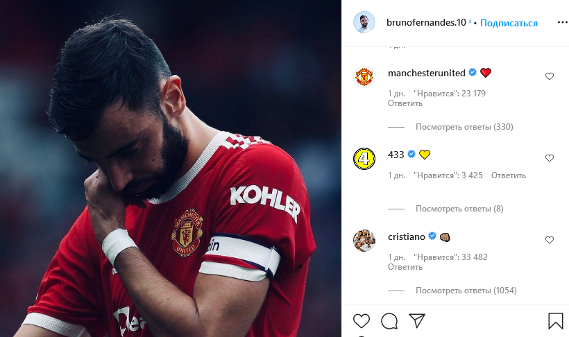569x337 pixels.
Task: Like manchesterunited's comment
Action: pos(550,76)
